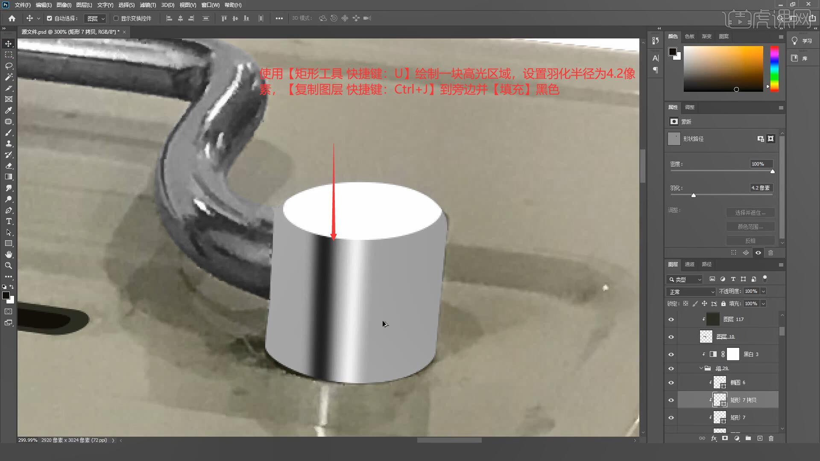Select the Hand tool
This screenshot has width=820, height=461.
(x=9, y=254)
